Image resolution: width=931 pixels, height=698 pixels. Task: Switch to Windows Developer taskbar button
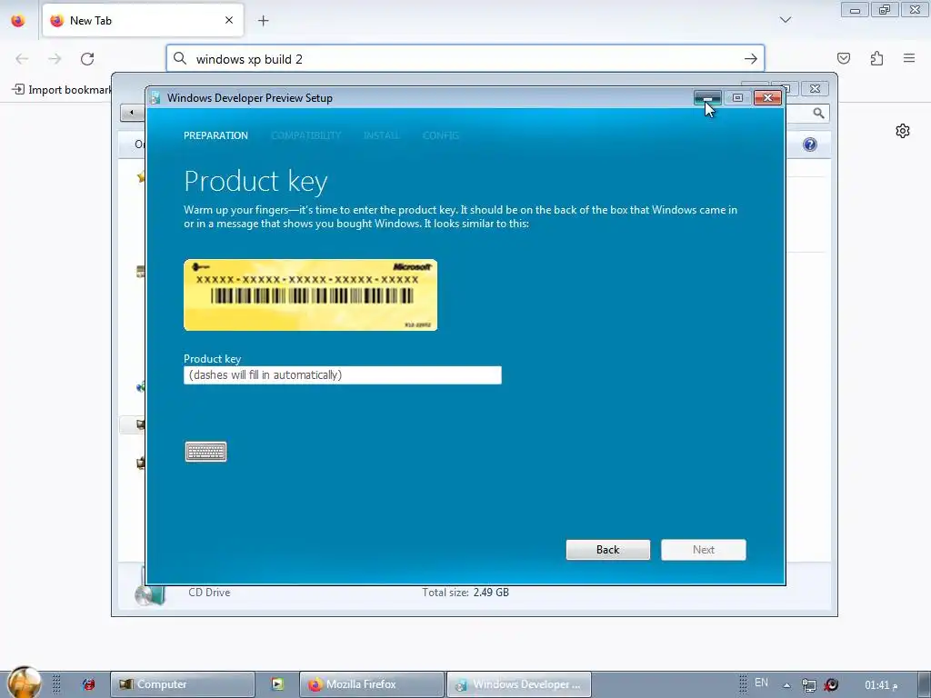pos(519,684)
